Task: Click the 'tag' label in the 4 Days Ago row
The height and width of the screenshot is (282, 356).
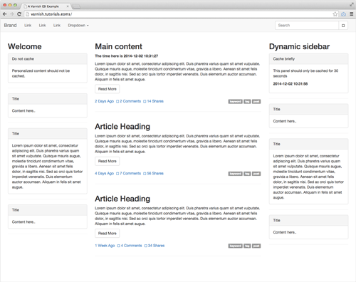Action: click(247, 174)
